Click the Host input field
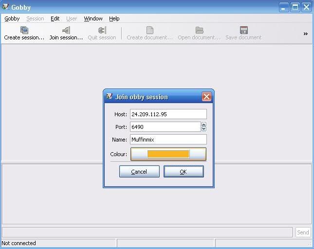Screen dimensions: 314x249 pos(168,114)
